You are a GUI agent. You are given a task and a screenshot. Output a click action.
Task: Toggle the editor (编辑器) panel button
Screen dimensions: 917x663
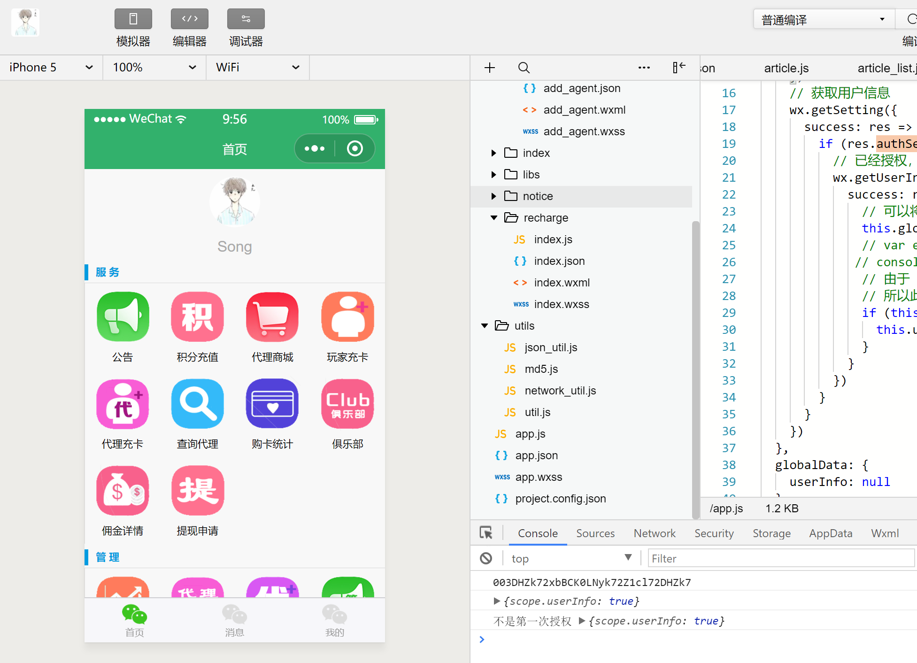tap(189, 19)
